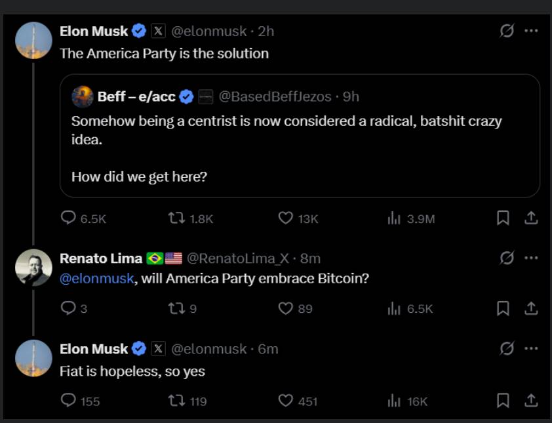Click the @elonmusk mention link
The height and width of the screenshot is (423, 552).
(97, 278)
